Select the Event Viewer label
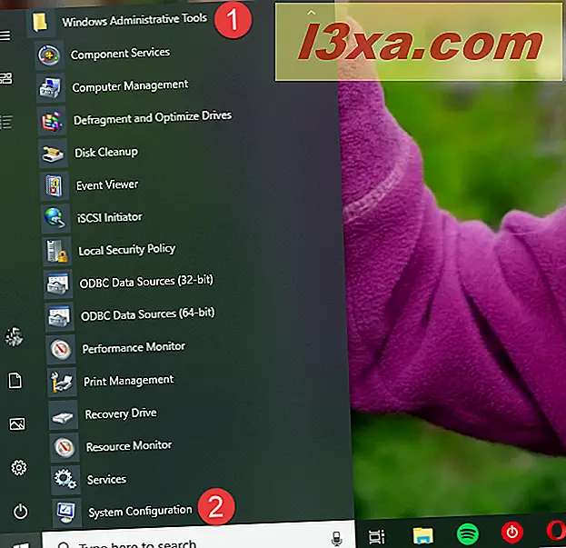 click(x=107, y=184)
